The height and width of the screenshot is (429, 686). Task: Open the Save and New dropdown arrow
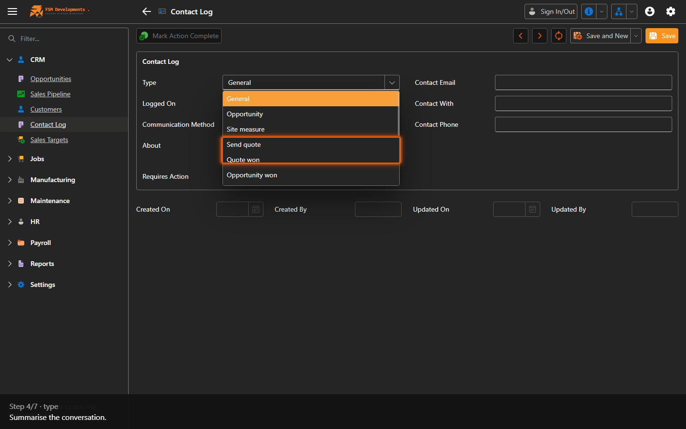(636, 36)
